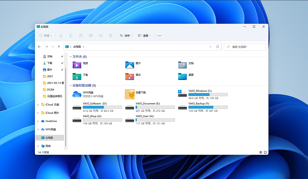Collapse the 设备和驱动器 (8) group
The width and height of the screenshot is (308, 179).
point(71,85)
